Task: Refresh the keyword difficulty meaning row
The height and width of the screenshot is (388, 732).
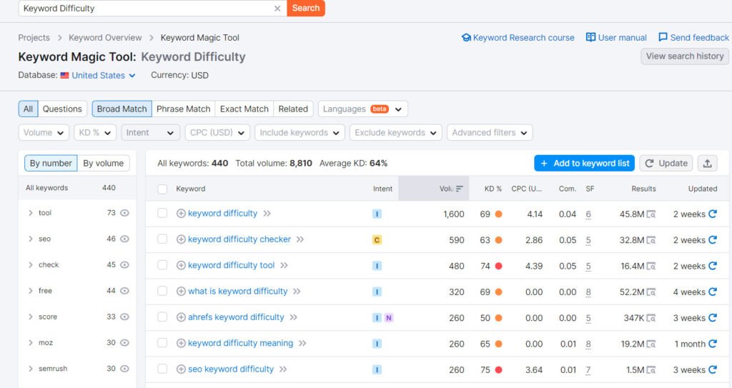Action: coord(713,344)
